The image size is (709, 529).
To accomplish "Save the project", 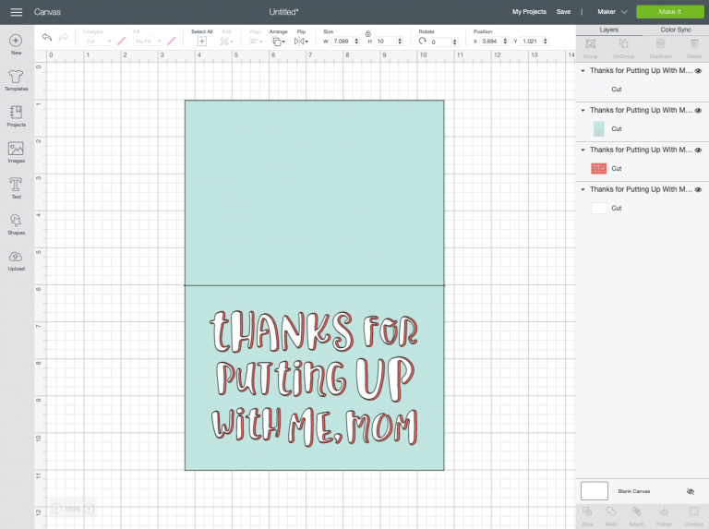I will pos(563,12).
